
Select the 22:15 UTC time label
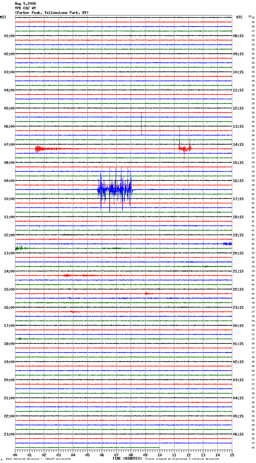238,289
